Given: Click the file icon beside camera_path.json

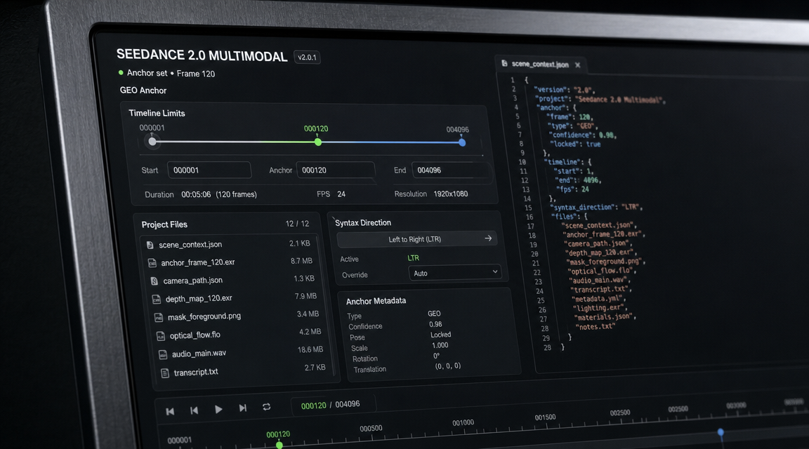Looking at the screenshot, I should [154, 281].
